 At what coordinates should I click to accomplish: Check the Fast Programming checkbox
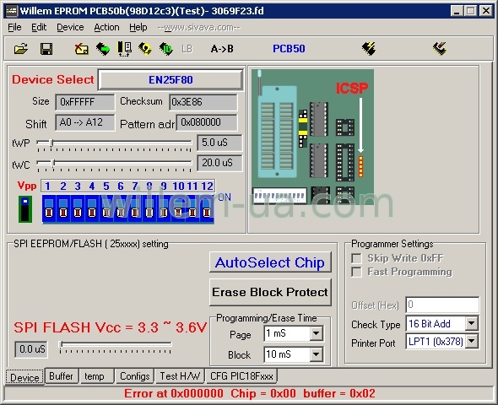357,272
